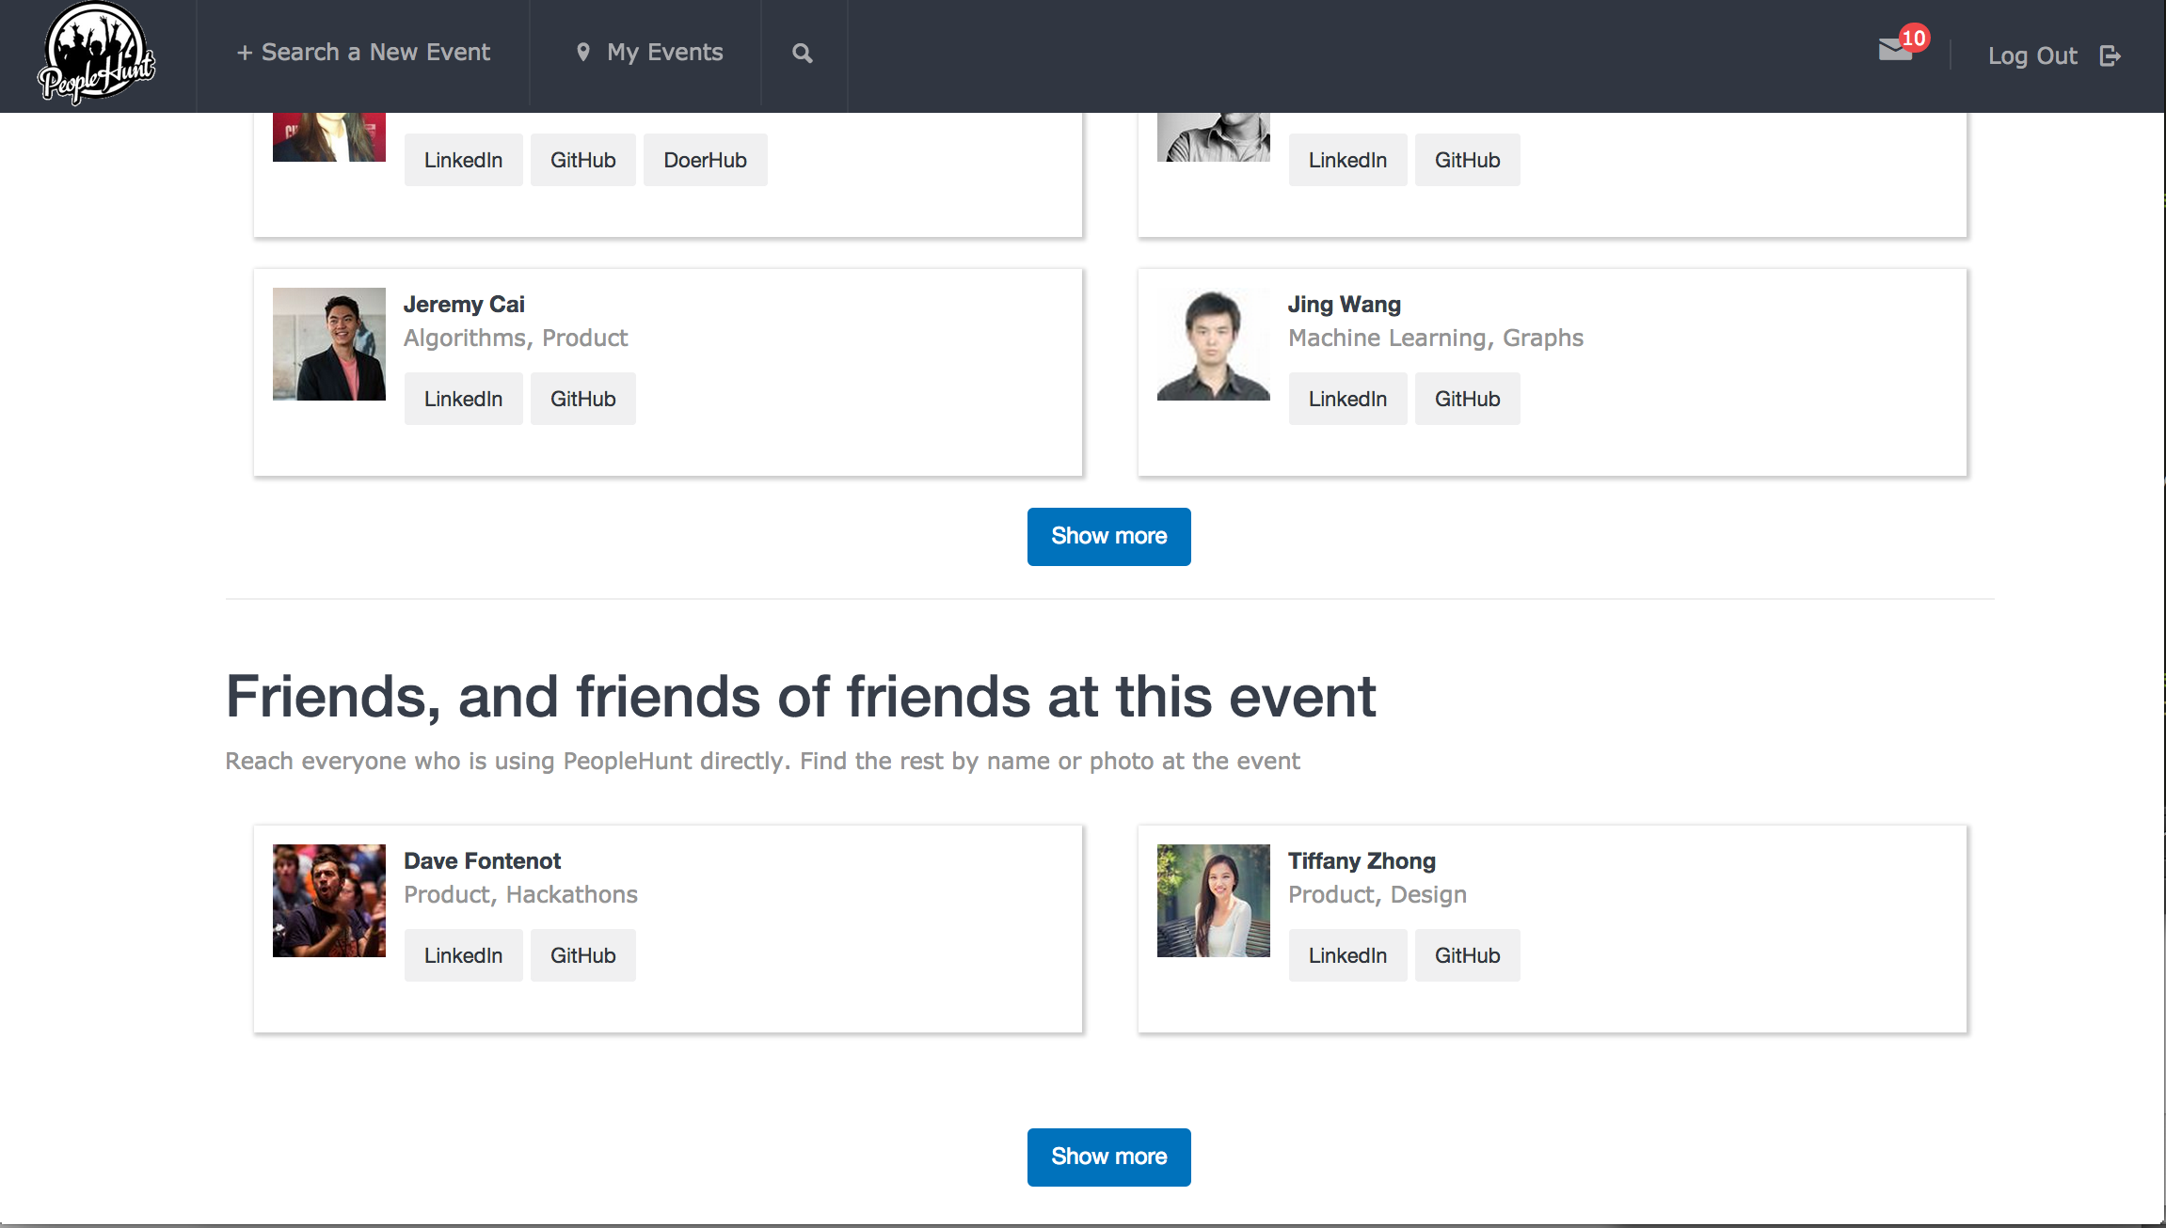The image size is (2166, 1228).
Task: Click Dave Fontenot's profile photo
Action: click(x=329, y=901)
